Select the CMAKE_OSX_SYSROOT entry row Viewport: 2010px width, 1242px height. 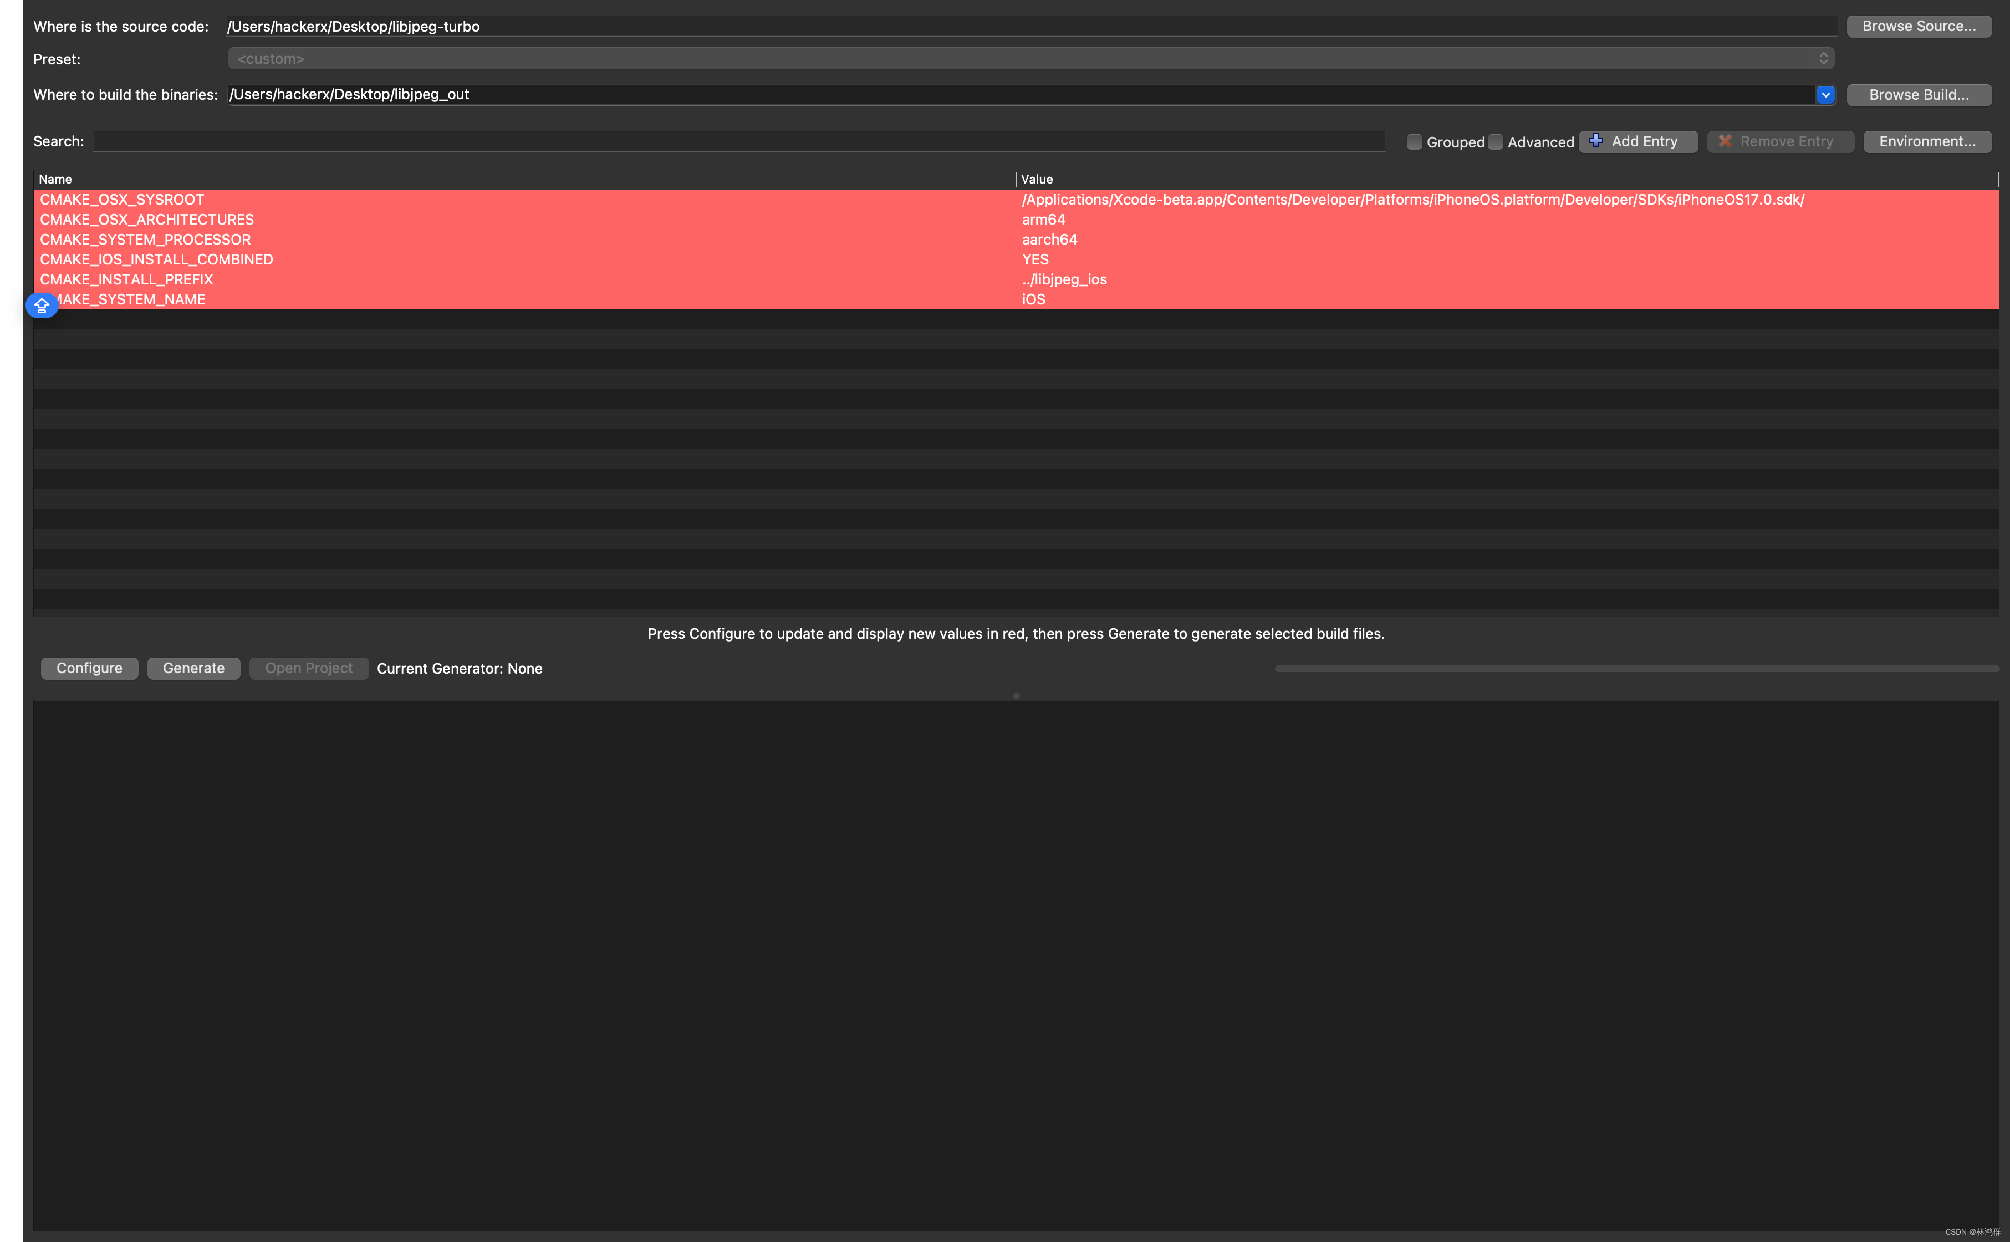coord(121,200)
